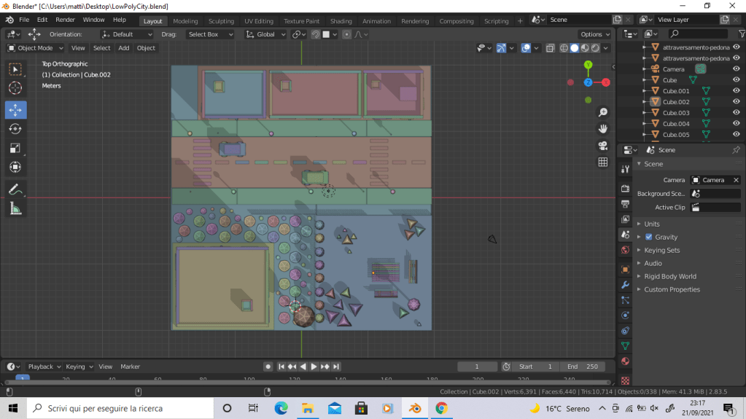The width and height of the screenshot is (746, 419).
Task: Click the zoom magnifier in viewport
Action: pyautogui.click(x=603, y=112)
